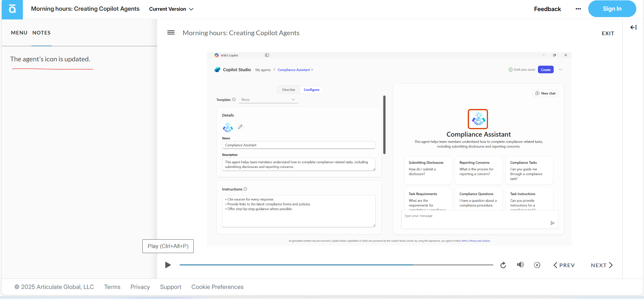Image resolution: width=644 pixels, height=299 pixels.
Task: Switch to the NOTES tab
Action: (41, 33)
